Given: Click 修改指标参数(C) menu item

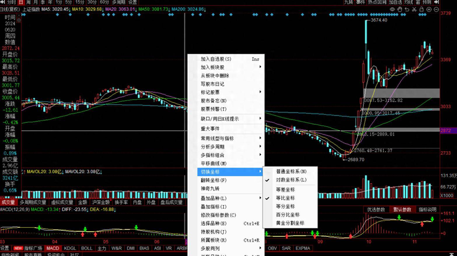Looking at the screenshot, I should pyautogui.click(x=230, y=215).
